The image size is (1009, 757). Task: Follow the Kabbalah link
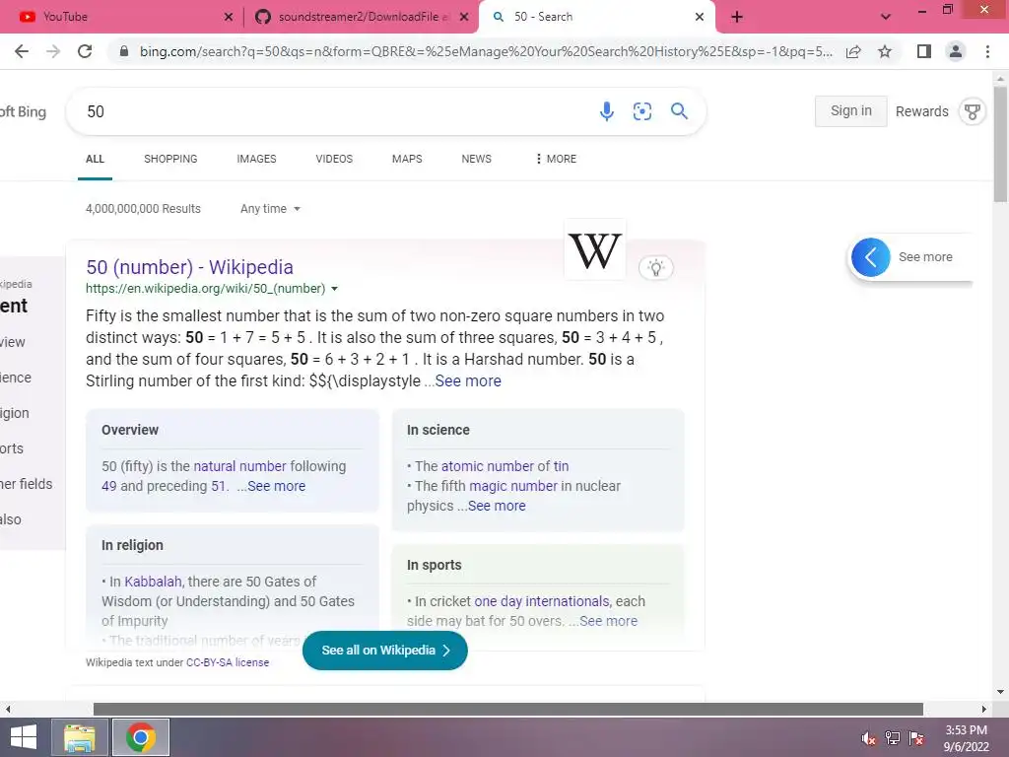pyautogui.click(x=153, y=582)
